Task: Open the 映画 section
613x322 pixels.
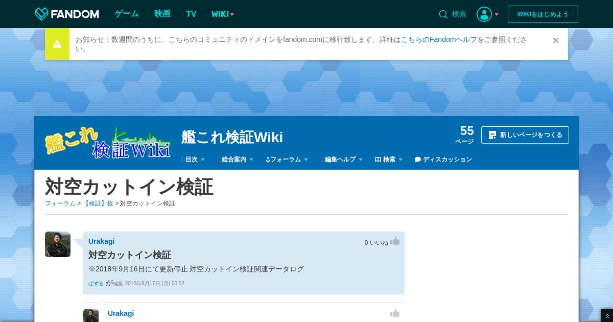Action: [x=162, y=14]
